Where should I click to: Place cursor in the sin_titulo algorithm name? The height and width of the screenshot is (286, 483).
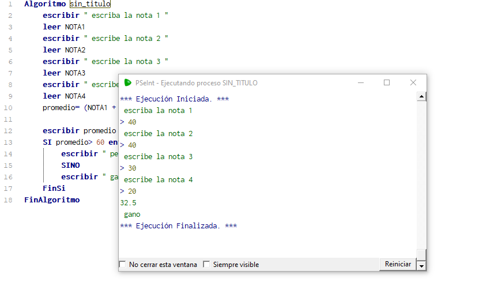click(x=90, y=4)
